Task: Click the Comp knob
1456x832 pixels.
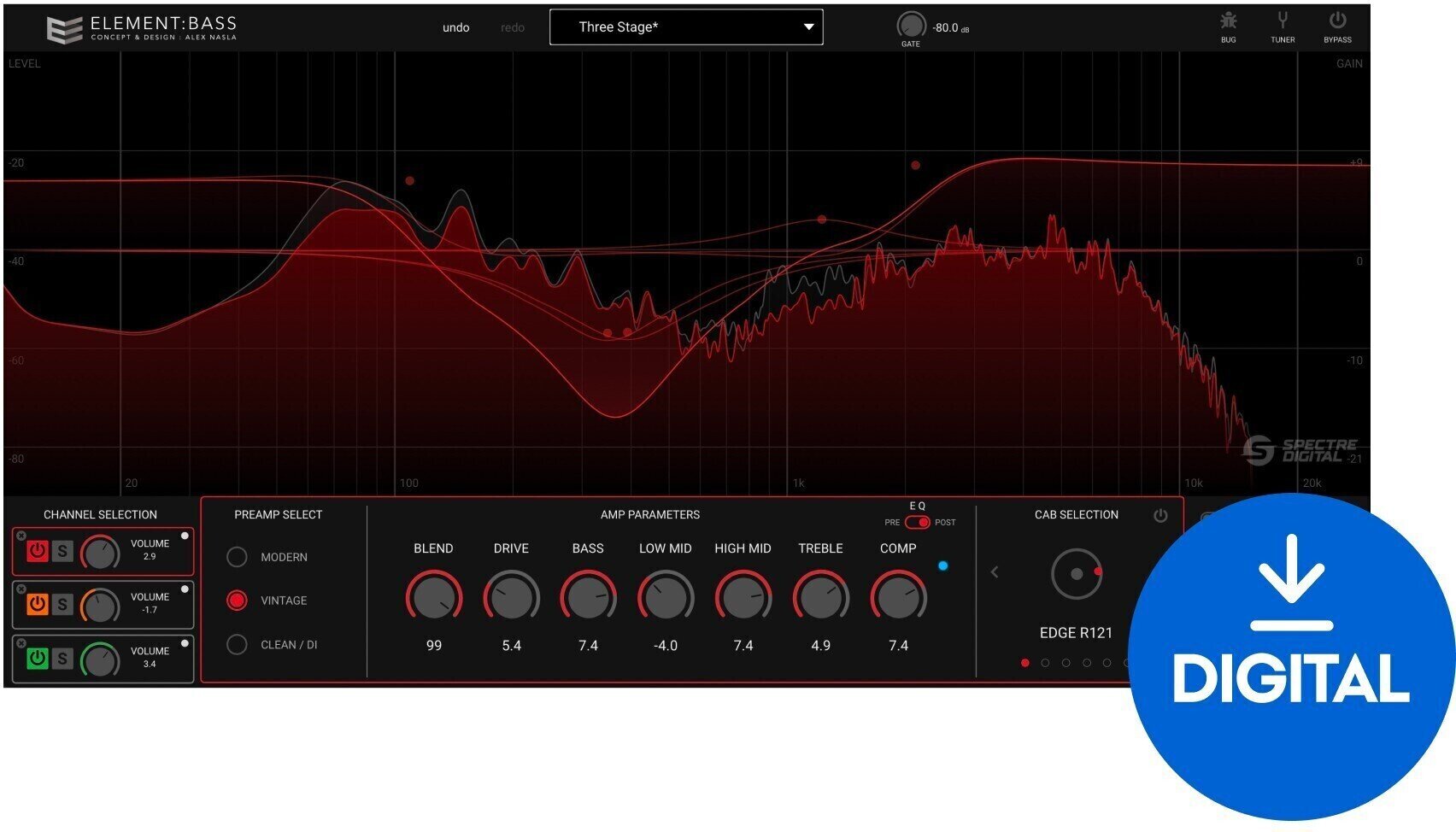Action: (x=898, y=597)
